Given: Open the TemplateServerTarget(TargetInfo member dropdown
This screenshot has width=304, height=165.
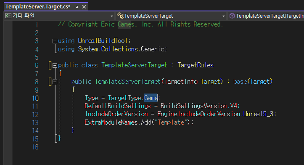Looking at the screenshot, I should [x=266, y=16].
